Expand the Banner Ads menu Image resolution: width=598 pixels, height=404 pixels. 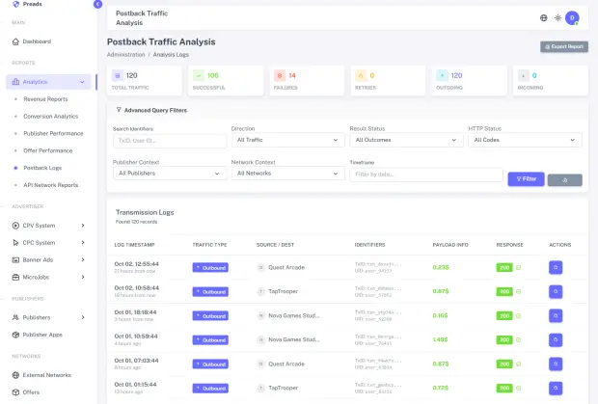[x=48, y=260]
